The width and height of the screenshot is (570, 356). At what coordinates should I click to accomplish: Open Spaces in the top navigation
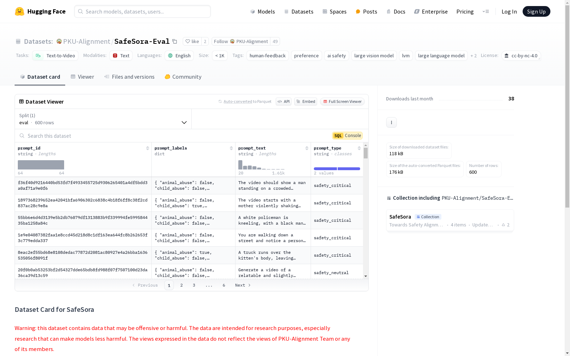click(x=335, y=11)
